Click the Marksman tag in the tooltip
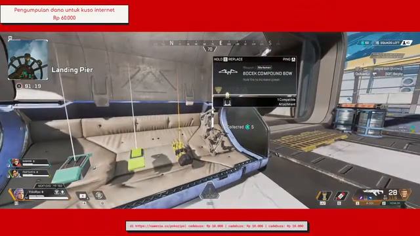The width and height of the screenshot is (420, 236). [264, 68]
